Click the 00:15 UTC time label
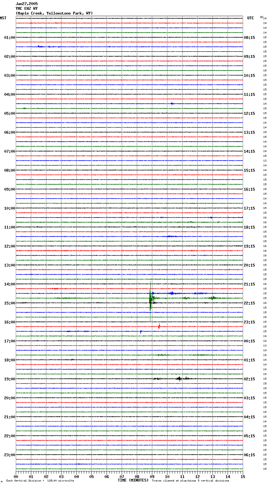This screenshot has height=485, width=268. [249, 341]
